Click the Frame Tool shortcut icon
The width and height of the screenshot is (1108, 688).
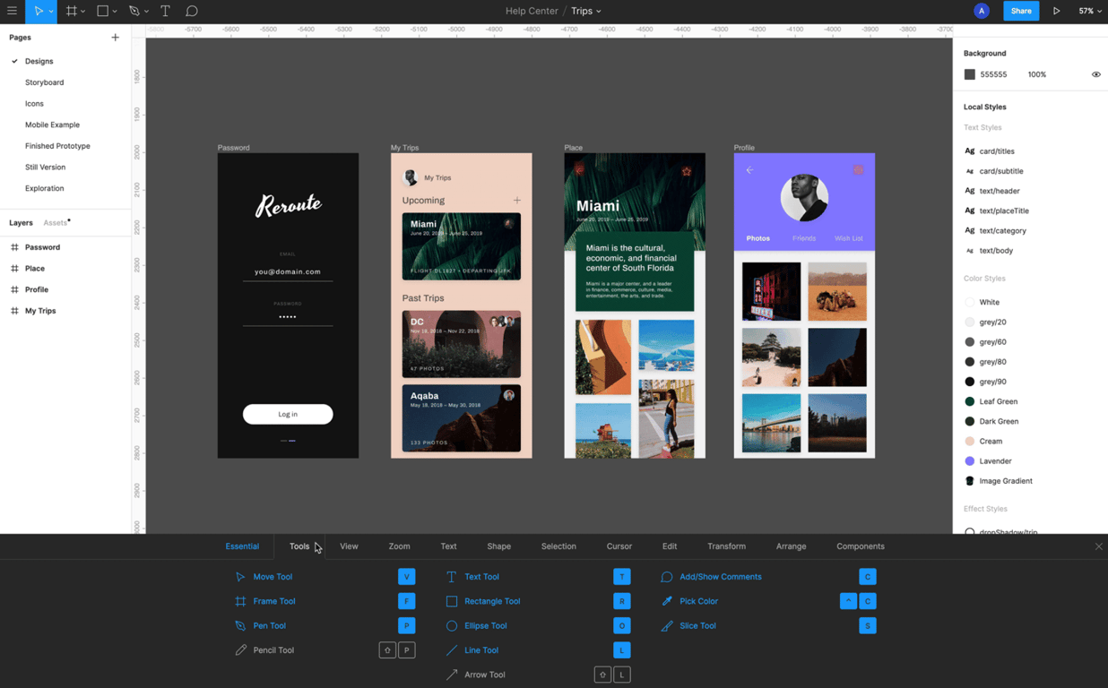(240, 601)
